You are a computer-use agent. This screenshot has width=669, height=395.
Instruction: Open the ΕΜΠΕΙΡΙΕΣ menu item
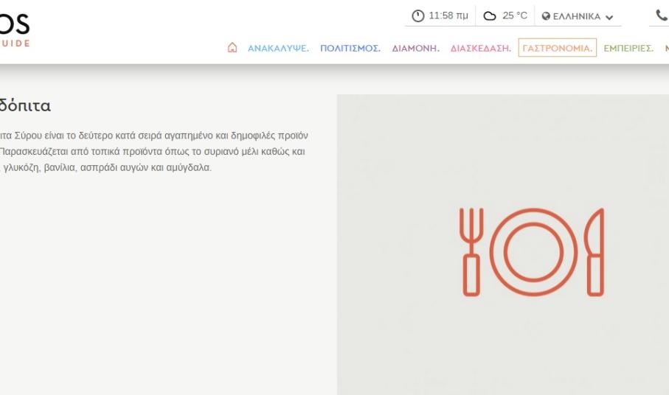pyautogui.click(x=628, y=49)
